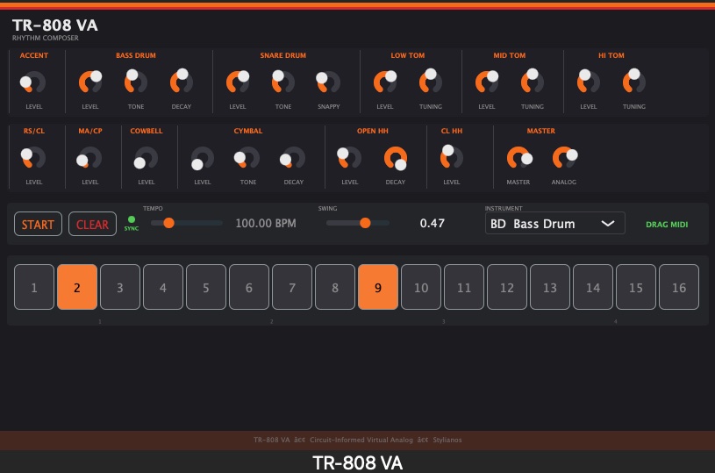
Task: Disable active sequencer step 9
Action: (378, 287)
